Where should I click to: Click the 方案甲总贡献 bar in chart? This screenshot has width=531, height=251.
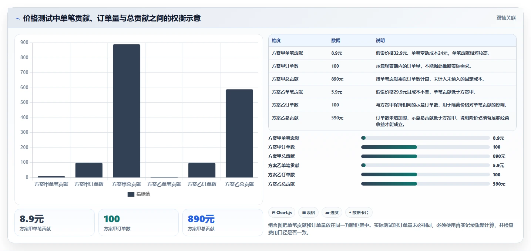[127, 111]
